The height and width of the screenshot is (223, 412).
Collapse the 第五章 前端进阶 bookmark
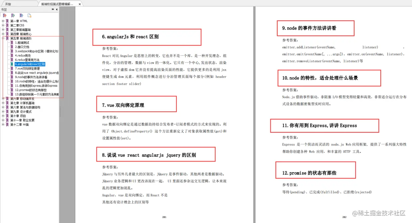[x=3, y=39]
